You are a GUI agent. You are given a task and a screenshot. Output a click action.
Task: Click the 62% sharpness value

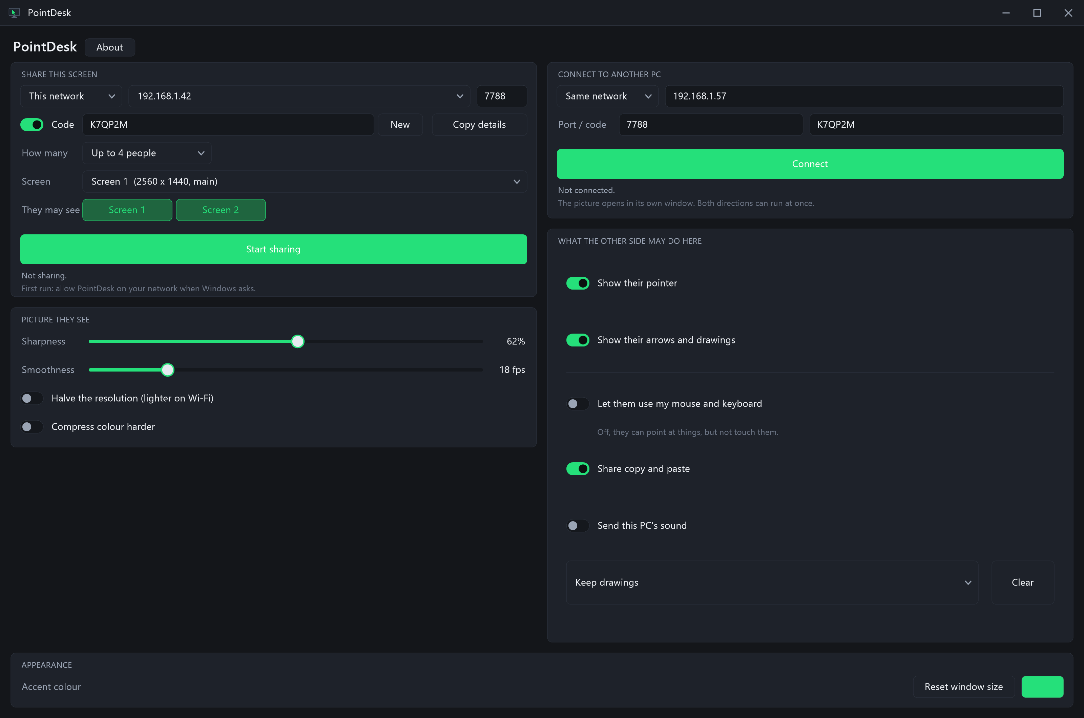(516, 341)
